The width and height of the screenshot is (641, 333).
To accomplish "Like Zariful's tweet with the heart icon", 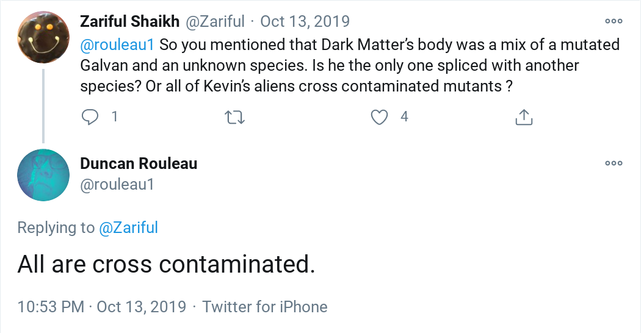I will tap(380, 116).
